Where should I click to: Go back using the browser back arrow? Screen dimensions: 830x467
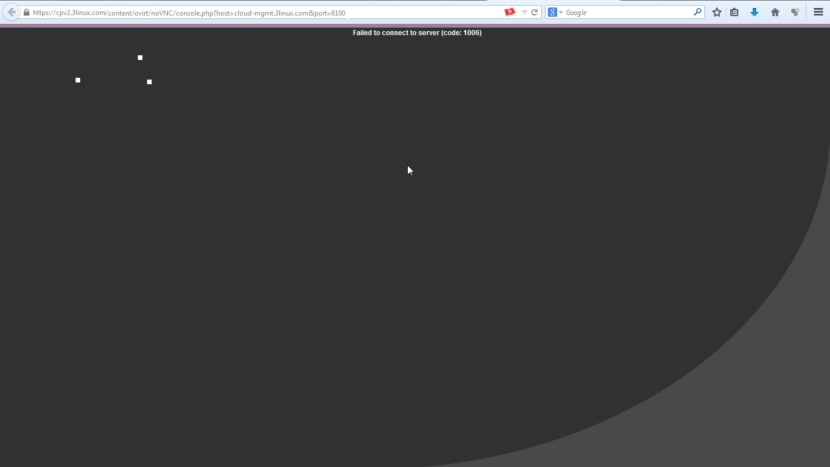coord(11,12)
